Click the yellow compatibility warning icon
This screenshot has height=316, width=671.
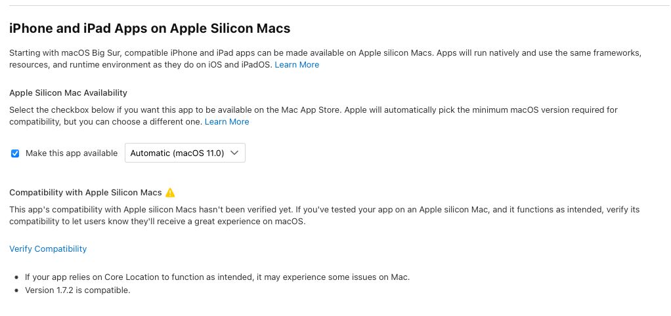coord(170,193)
